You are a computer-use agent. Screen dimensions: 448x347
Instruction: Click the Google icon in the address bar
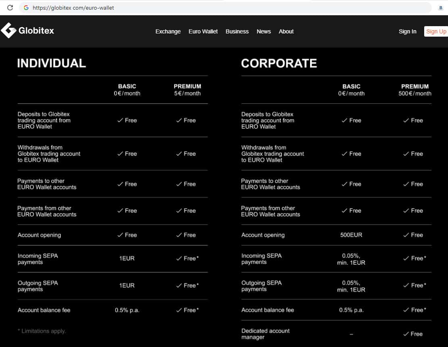26,8
